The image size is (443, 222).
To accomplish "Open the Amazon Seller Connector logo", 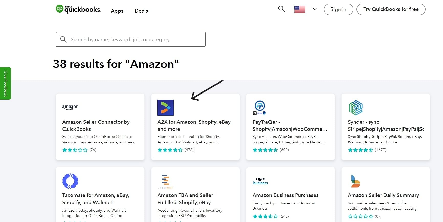I will [x=70, y=107].
